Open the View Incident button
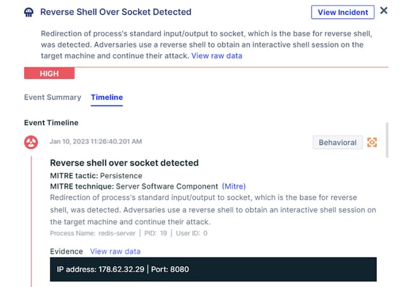Screen dimensions: 411x287 tap(343, 12)
